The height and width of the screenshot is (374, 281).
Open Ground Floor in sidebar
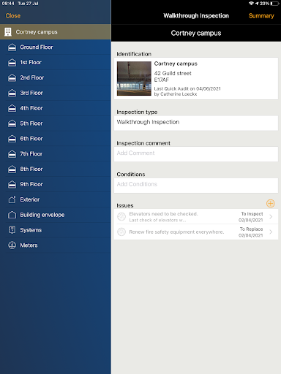(x=37, y=47)
